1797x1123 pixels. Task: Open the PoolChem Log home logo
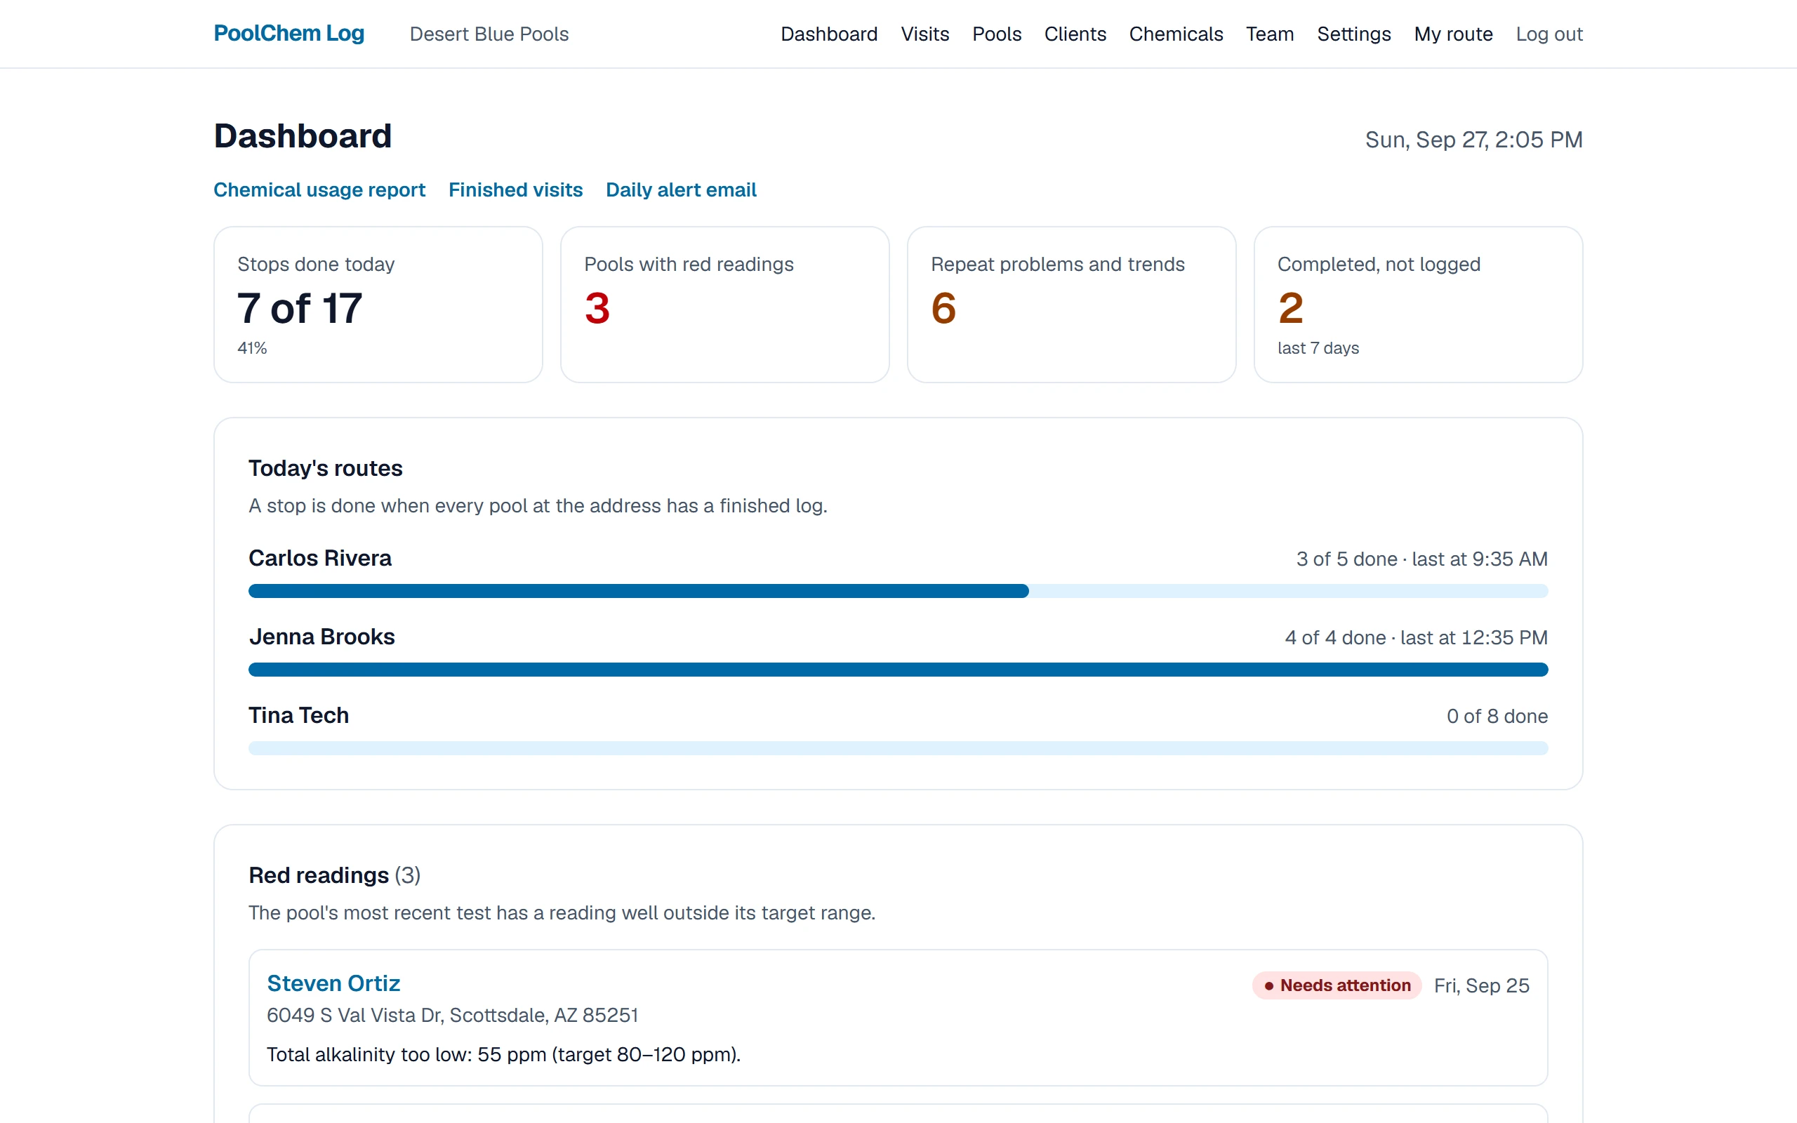[289, 34]
